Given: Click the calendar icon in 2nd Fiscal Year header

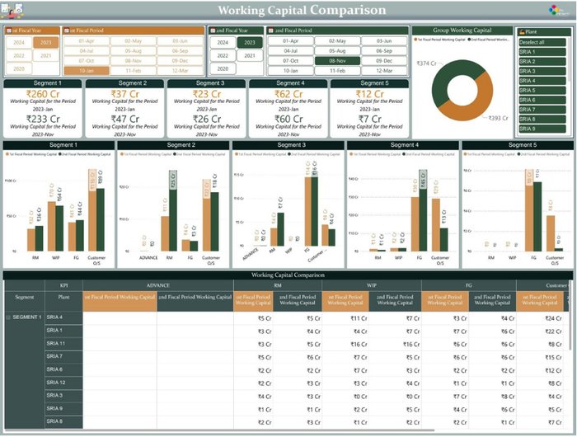Looking at the screenshot, I should (x=213, y=31).
